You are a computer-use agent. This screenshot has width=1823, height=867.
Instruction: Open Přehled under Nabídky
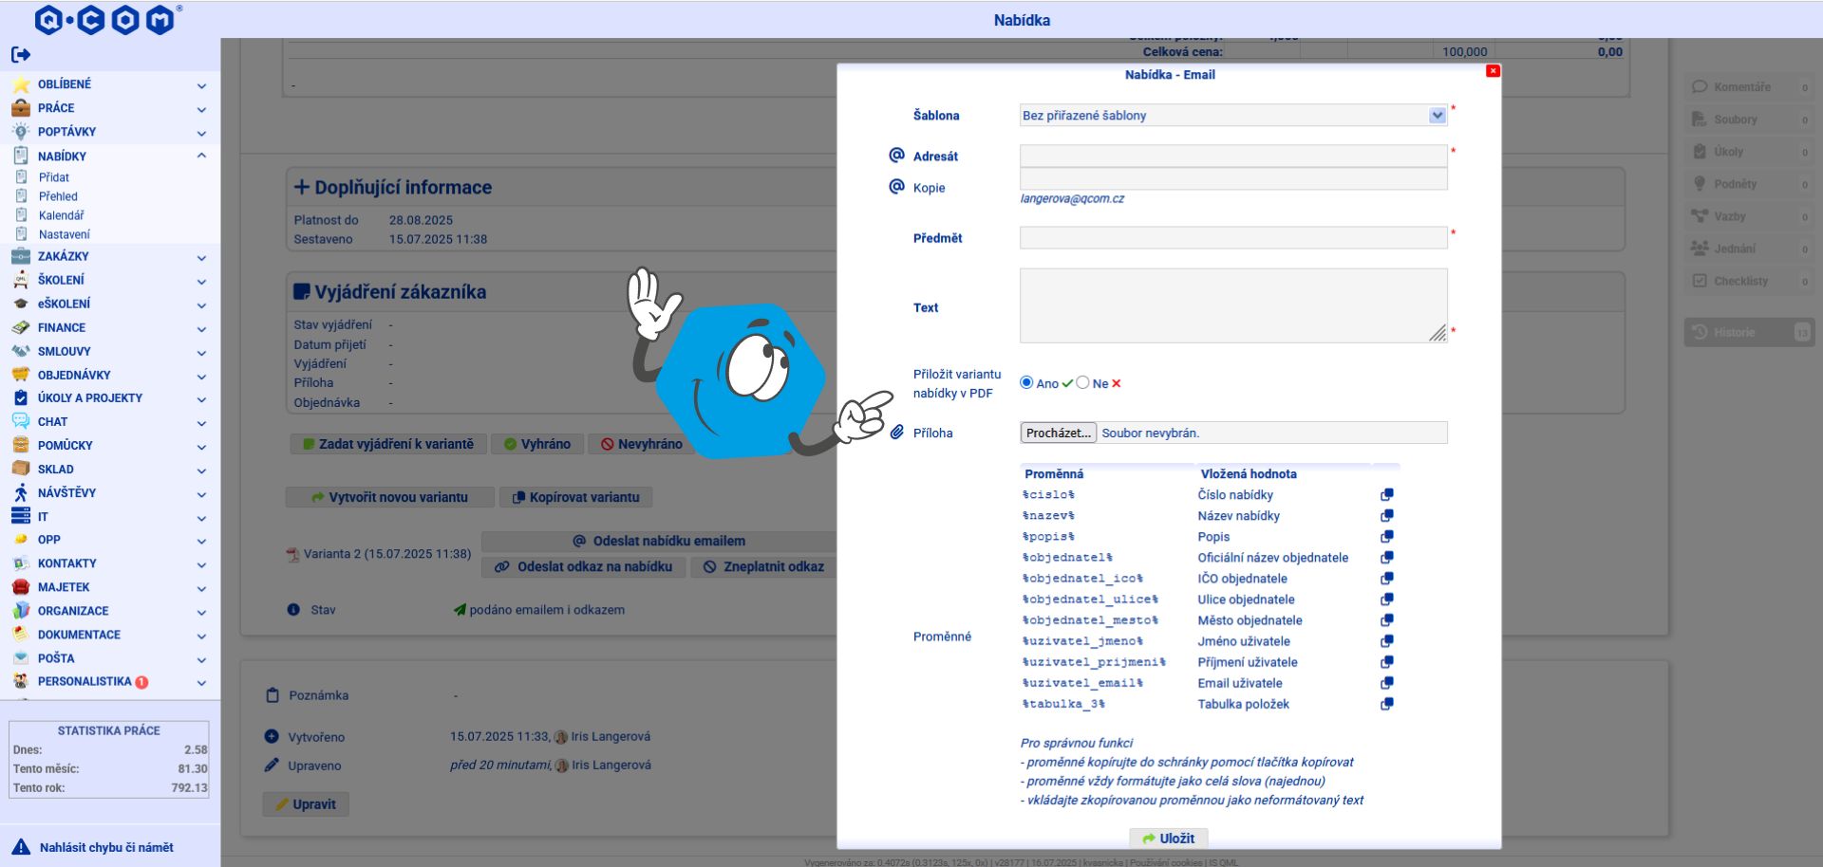click(58, 196)
